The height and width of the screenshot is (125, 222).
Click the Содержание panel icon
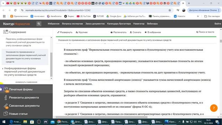click(x=6, y=32)
